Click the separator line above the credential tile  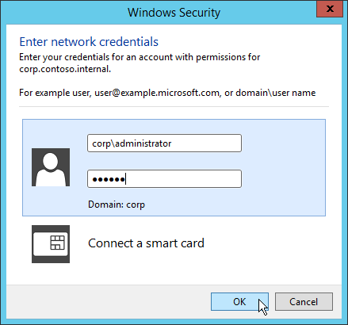coord(174,107)
